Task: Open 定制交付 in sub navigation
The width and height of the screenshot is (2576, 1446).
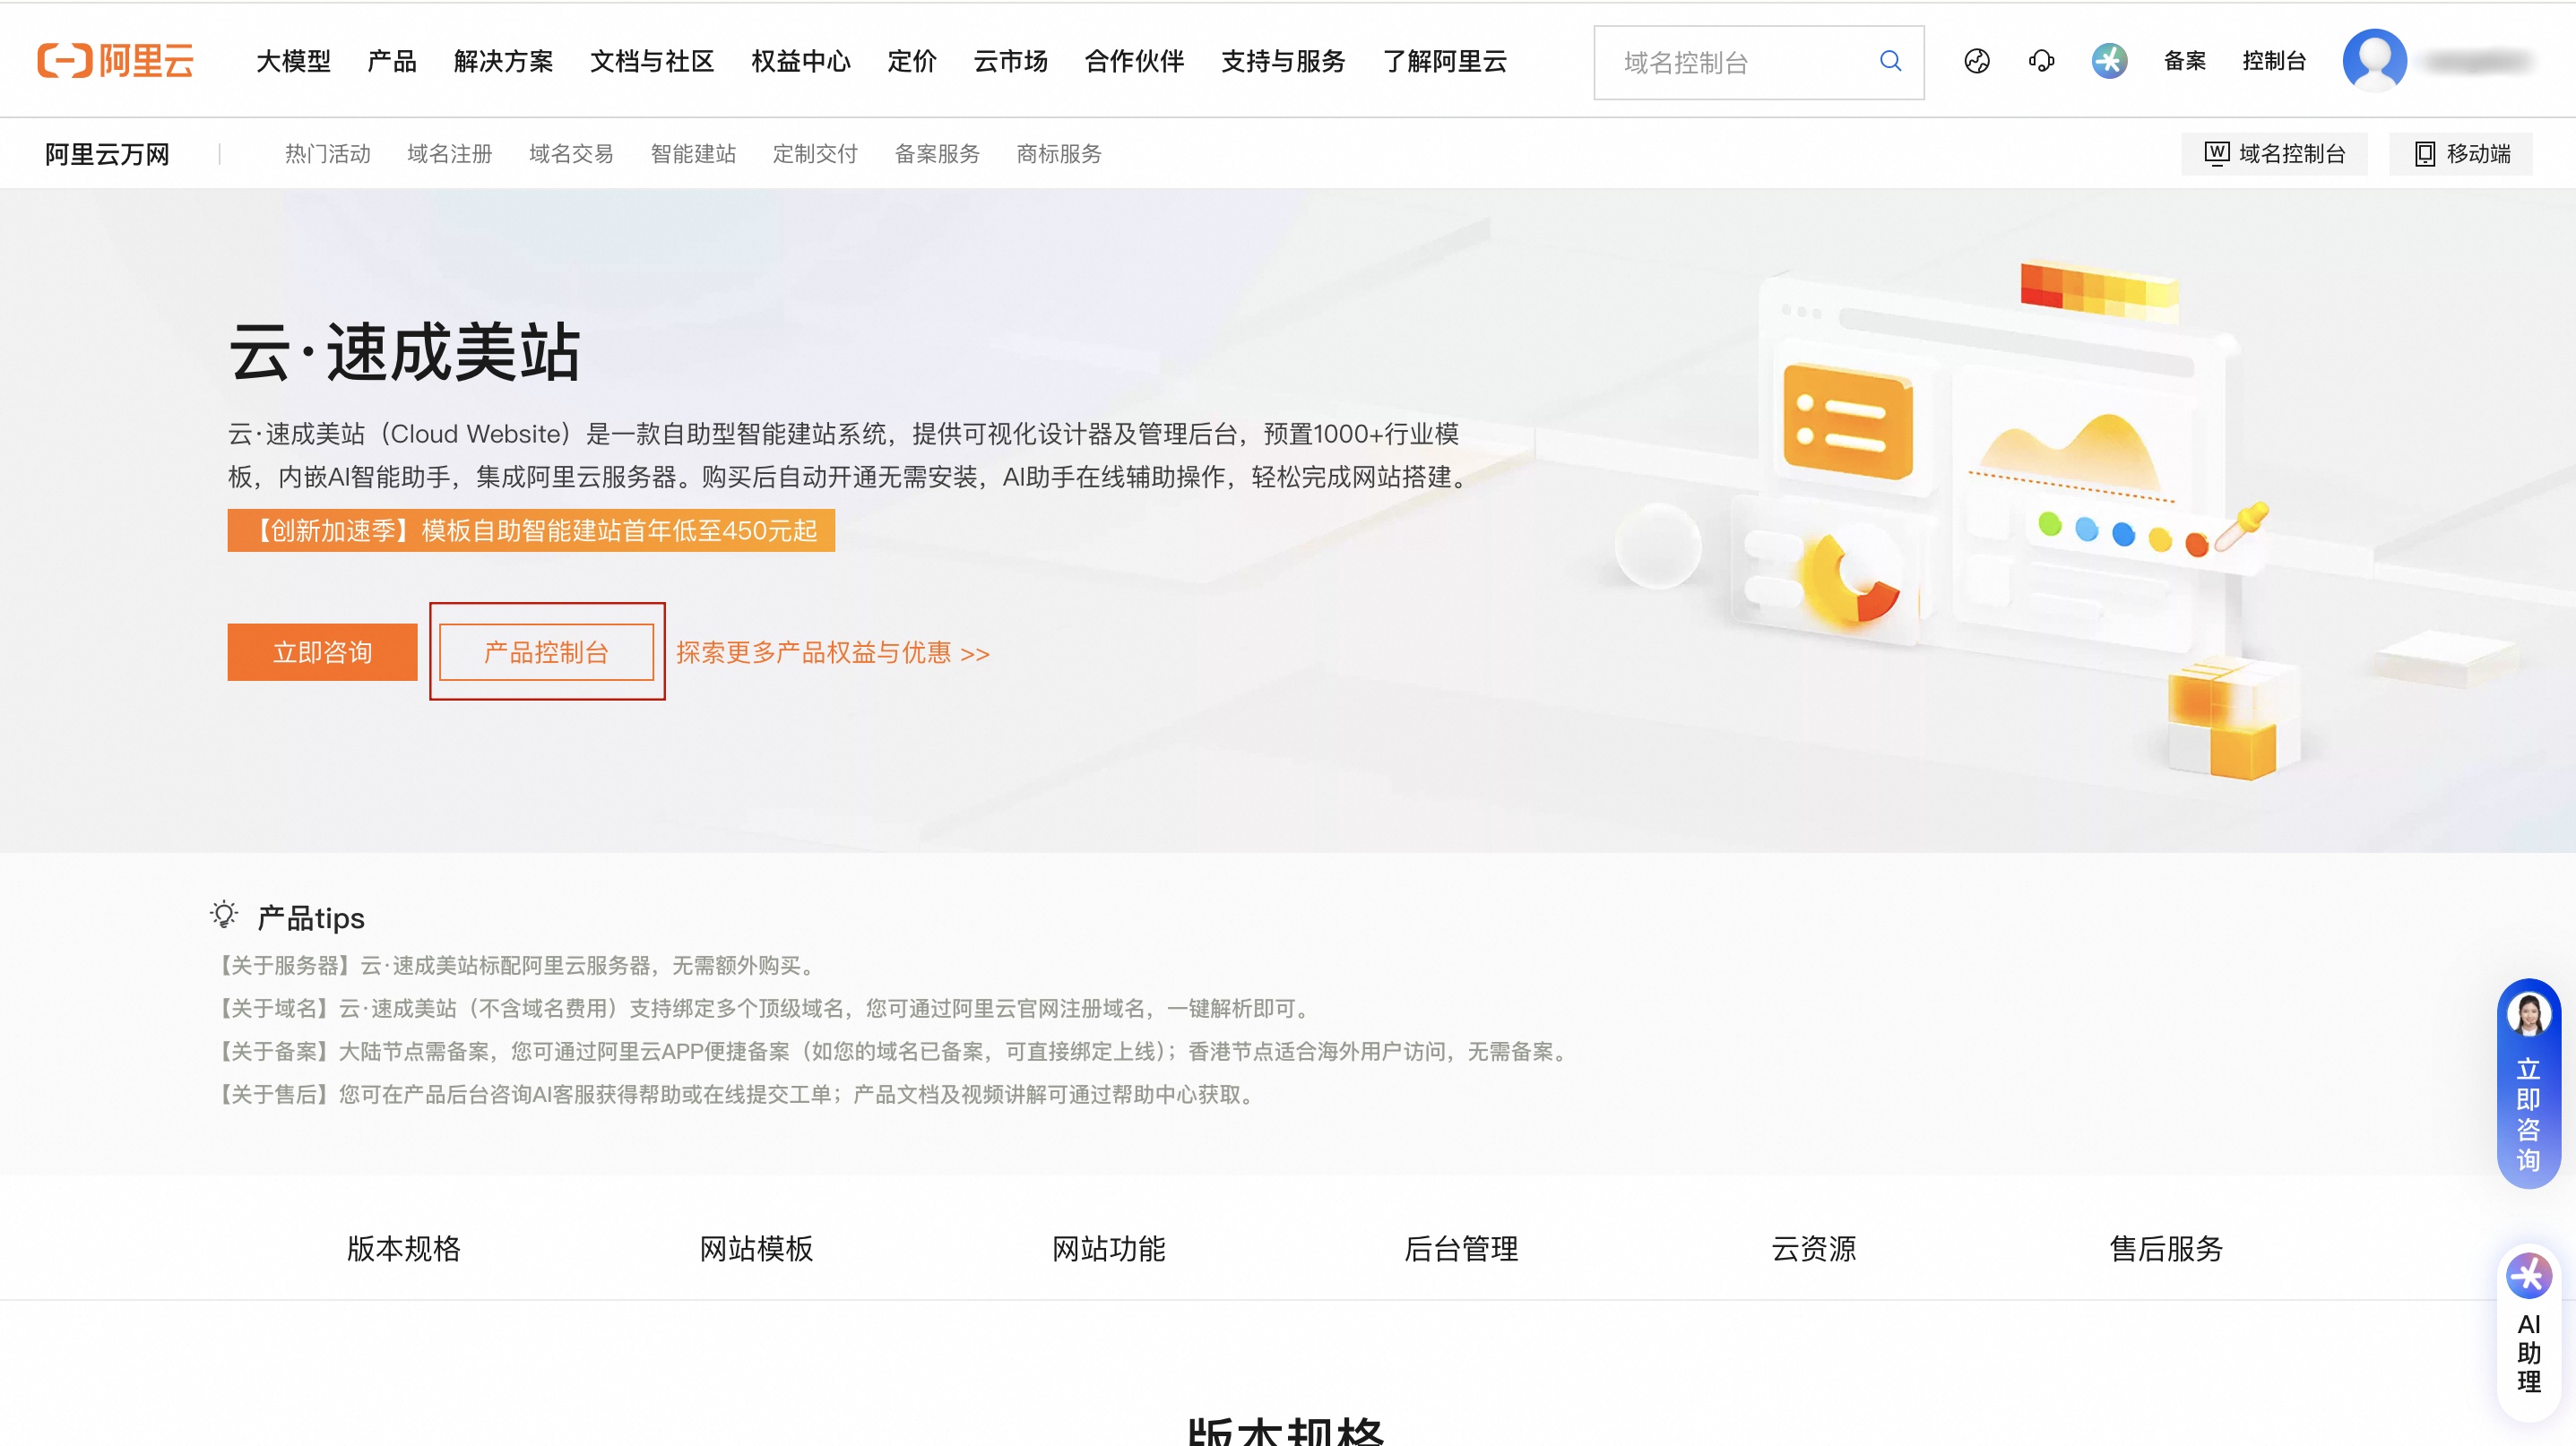Action: (x=815, y=154)
